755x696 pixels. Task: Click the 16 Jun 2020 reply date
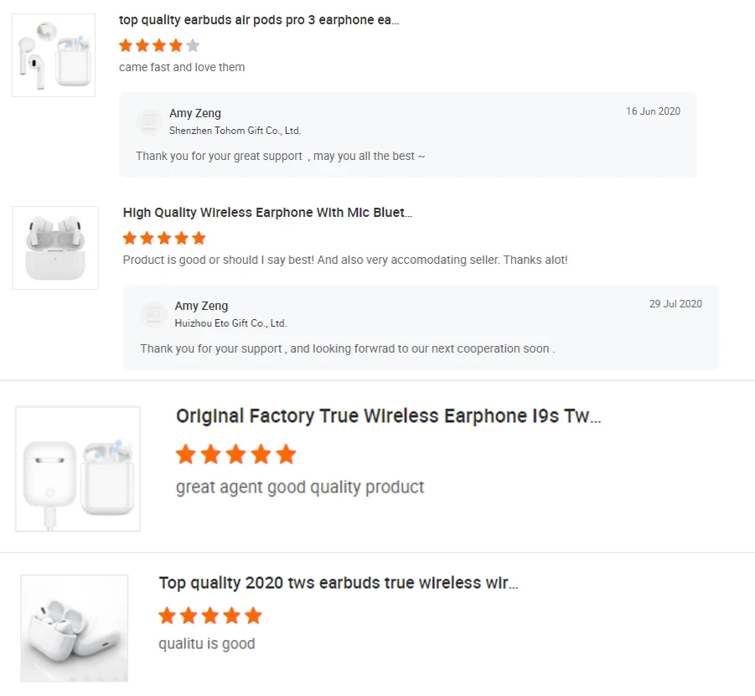pos(653,111)
